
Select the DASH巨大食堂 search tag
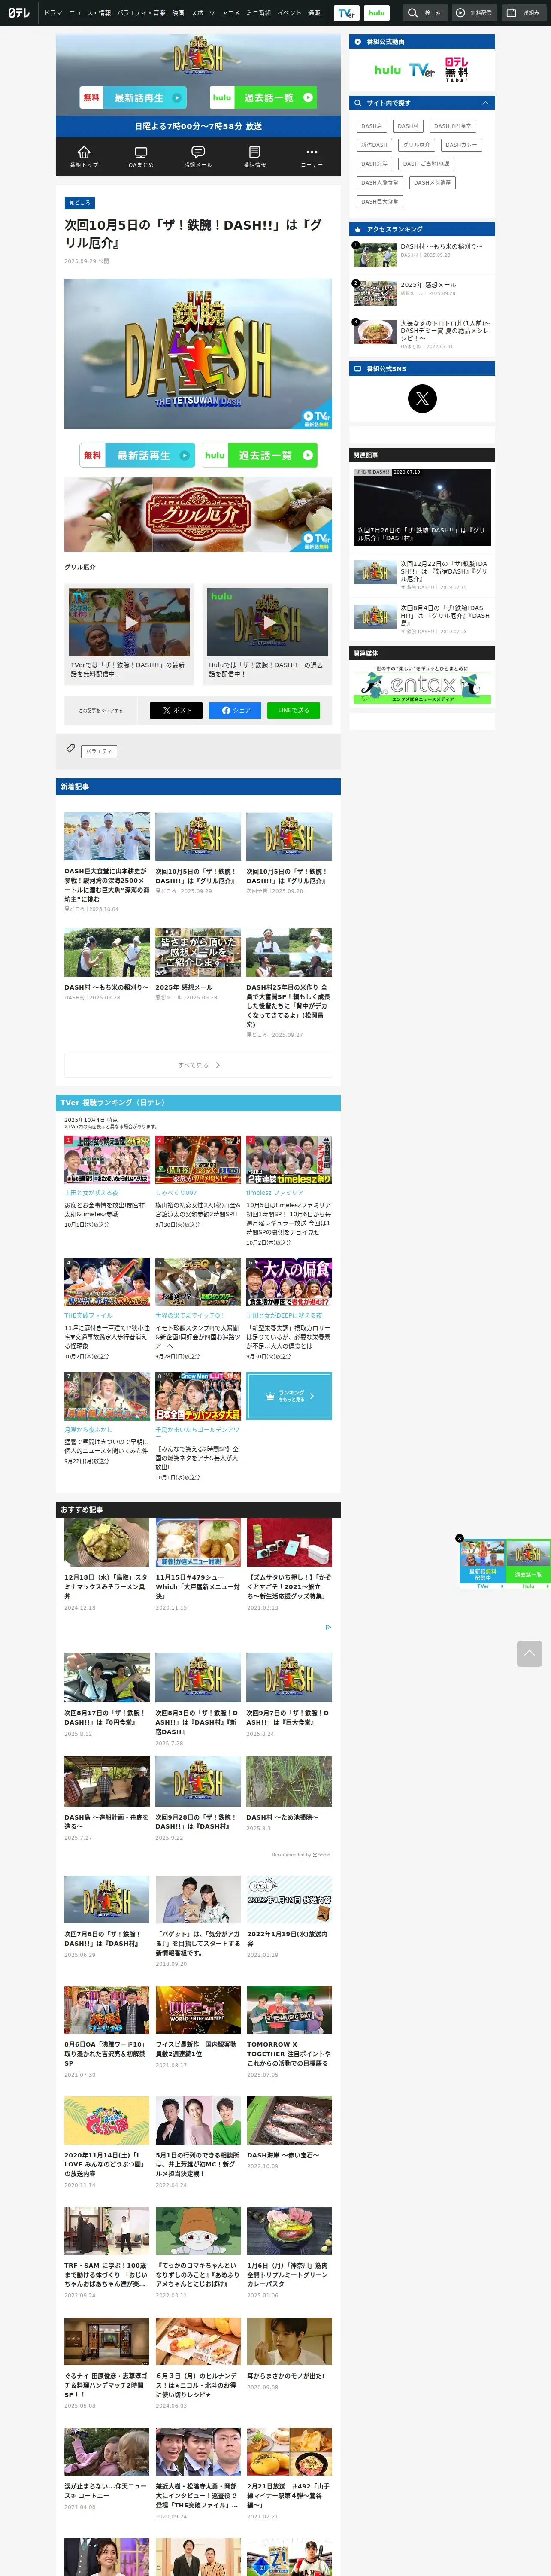tap(380, 201)
